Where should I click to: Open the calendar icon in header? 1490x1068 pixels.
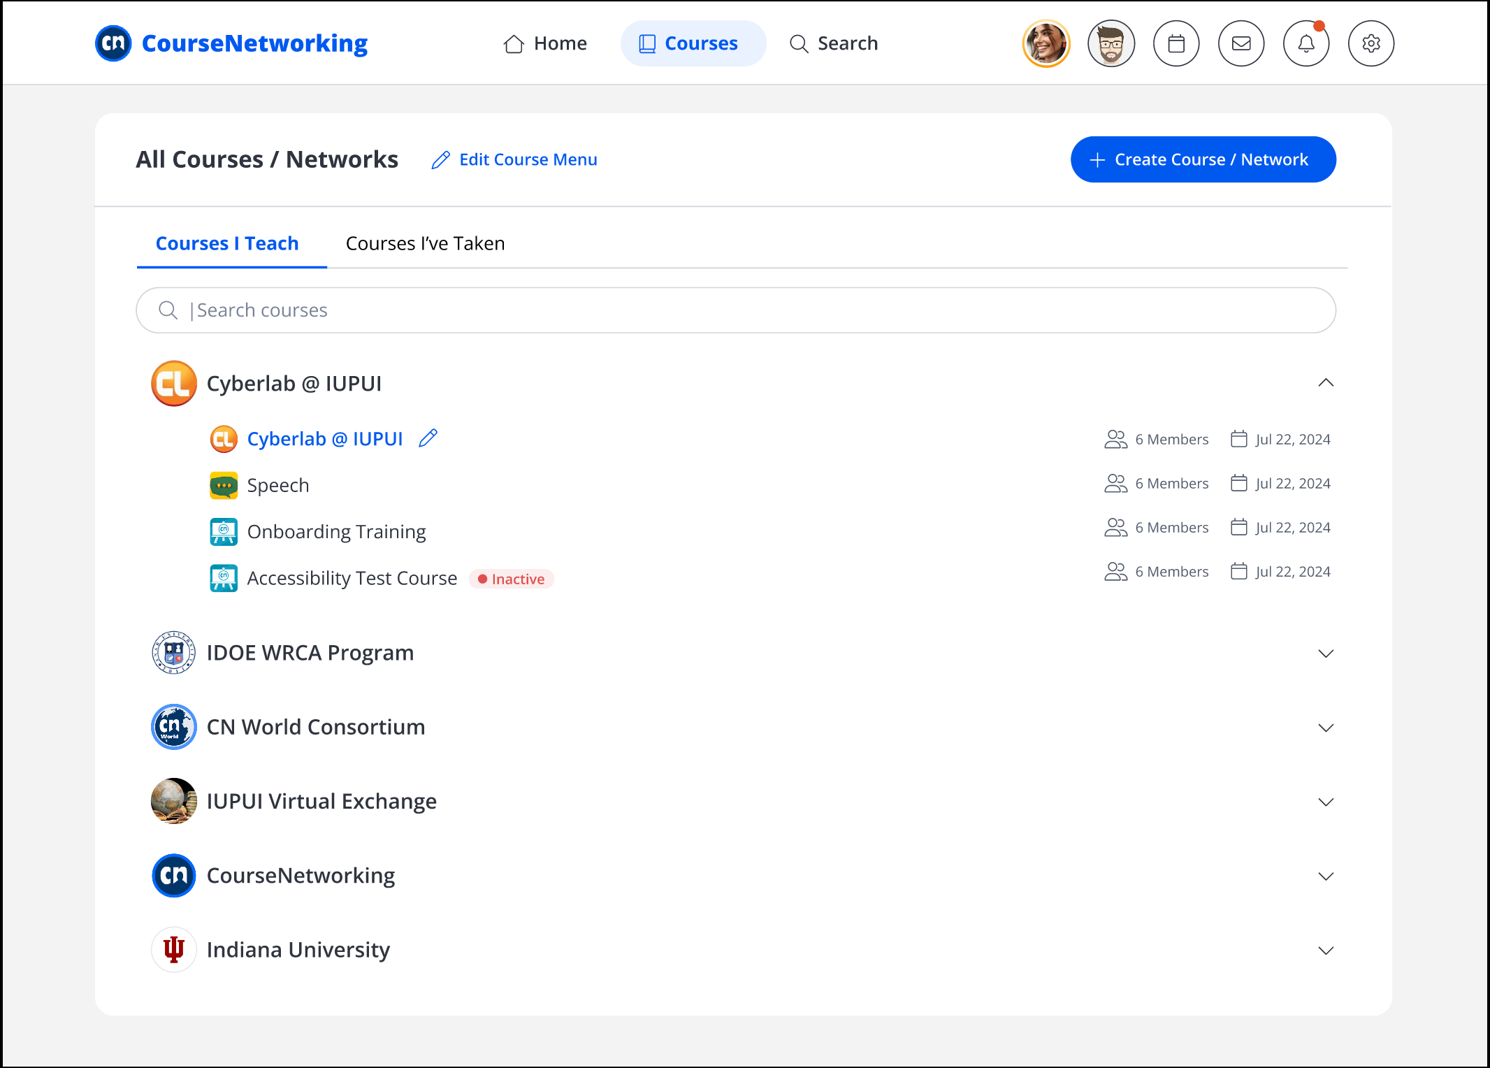(1176, 43)
